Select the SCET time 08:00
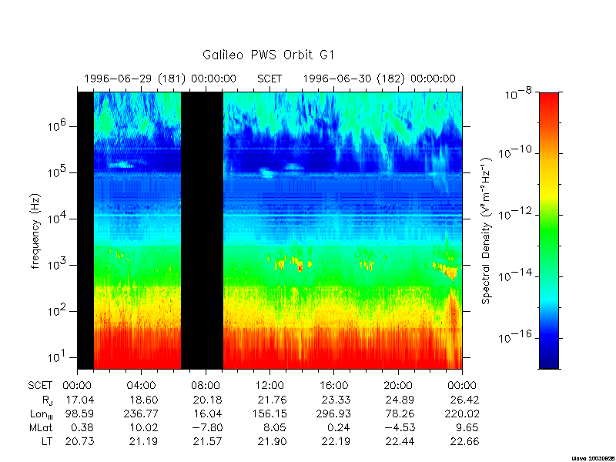Viewport: 616px width, 462px height. pos(206,386)
